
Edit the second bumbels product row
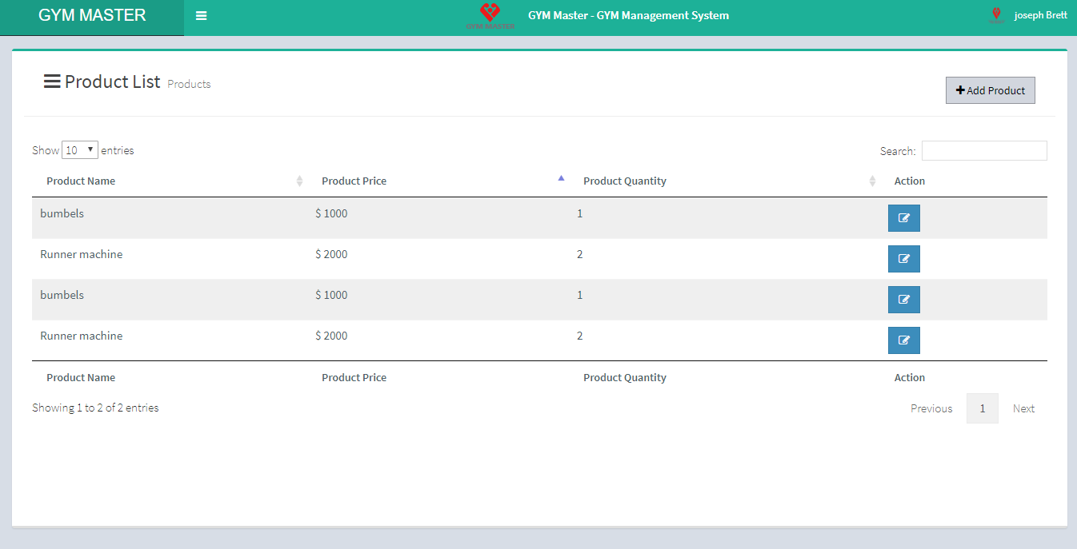(x=903, y=300)
